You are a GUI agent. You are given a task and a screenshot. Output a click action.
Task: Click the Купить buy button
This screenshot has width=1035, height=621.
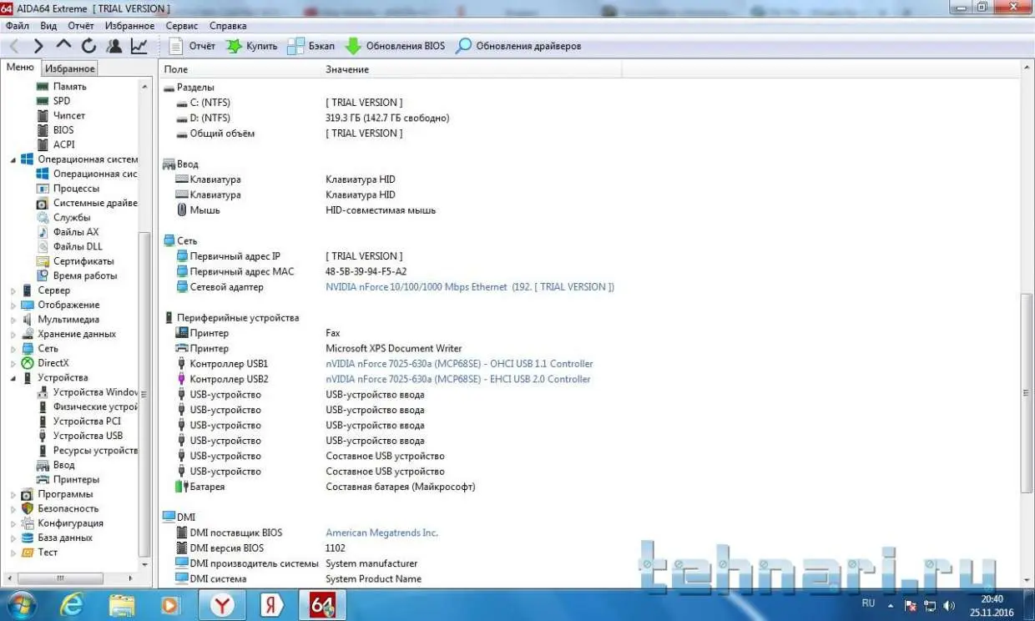pos(251,46)
